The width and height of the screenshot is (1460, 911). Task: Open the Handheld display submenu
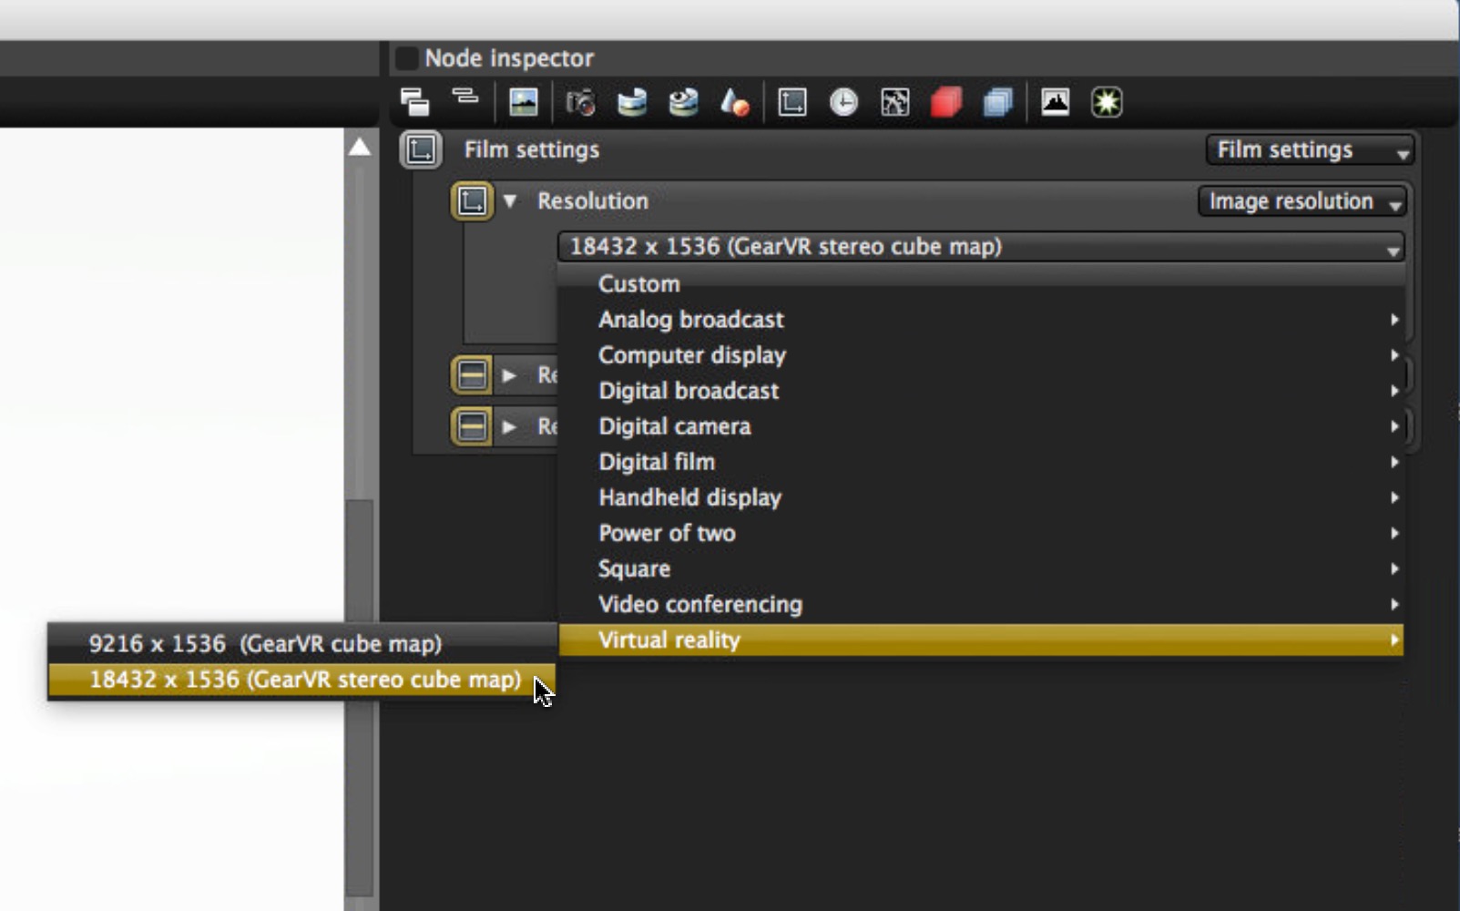point(981,497)
